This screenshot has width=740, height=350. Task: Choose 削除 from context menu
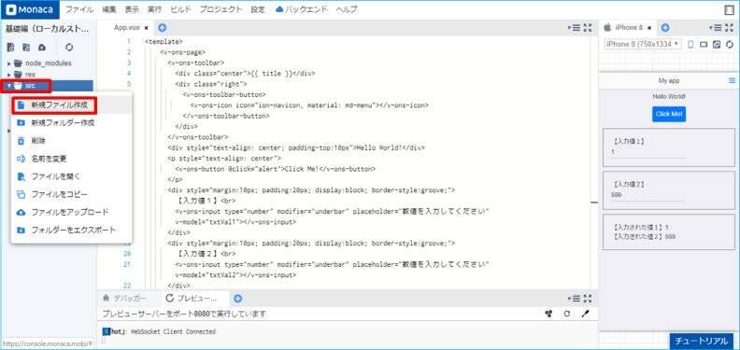[x=71, y=141]
